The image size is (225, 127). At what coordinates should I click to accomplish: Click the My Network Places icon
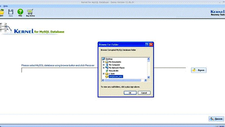click(107, 68)
